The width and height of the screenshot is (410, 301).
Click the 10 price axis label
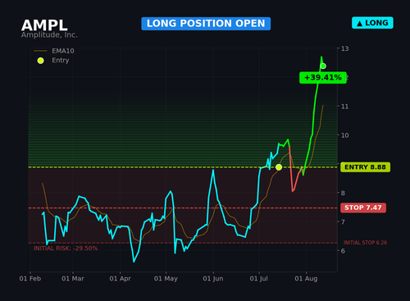[345, 135]
